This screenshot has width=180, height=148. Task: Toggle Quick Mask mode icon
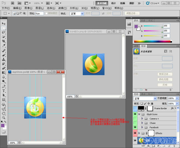coord(4,132)
